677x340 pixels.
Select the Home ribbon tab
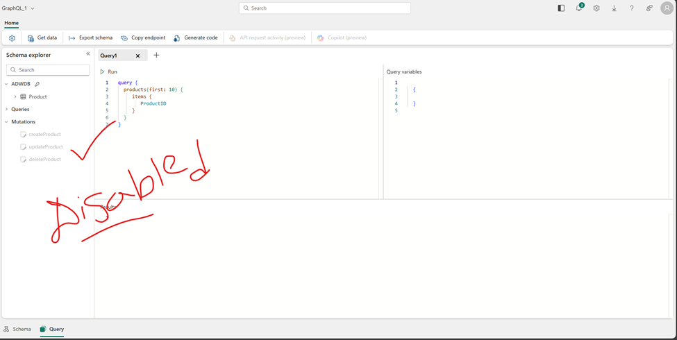click(x=11, y=23)
